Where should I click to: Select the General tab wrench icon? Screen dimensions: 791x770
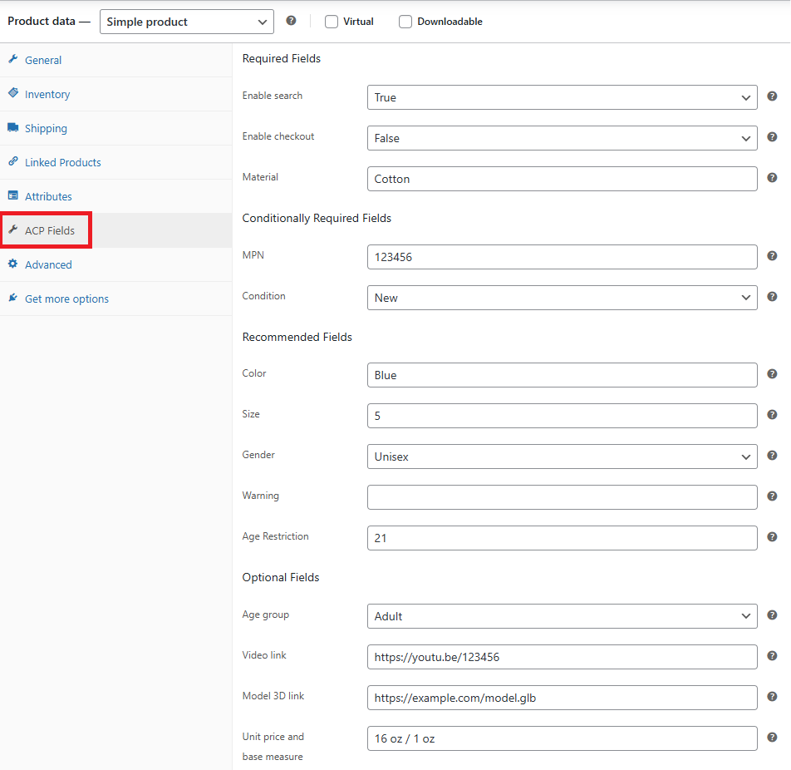(12, 59)
